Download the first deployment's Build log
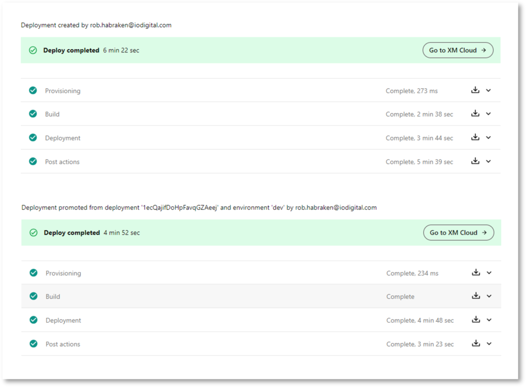Screen dimensions: 526x387 475,114
